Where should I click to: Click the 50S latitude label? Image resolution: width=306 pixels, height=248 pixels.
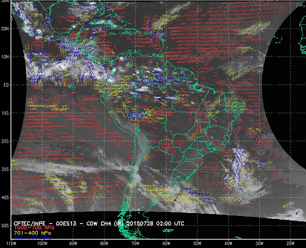(x=5, y=225)
